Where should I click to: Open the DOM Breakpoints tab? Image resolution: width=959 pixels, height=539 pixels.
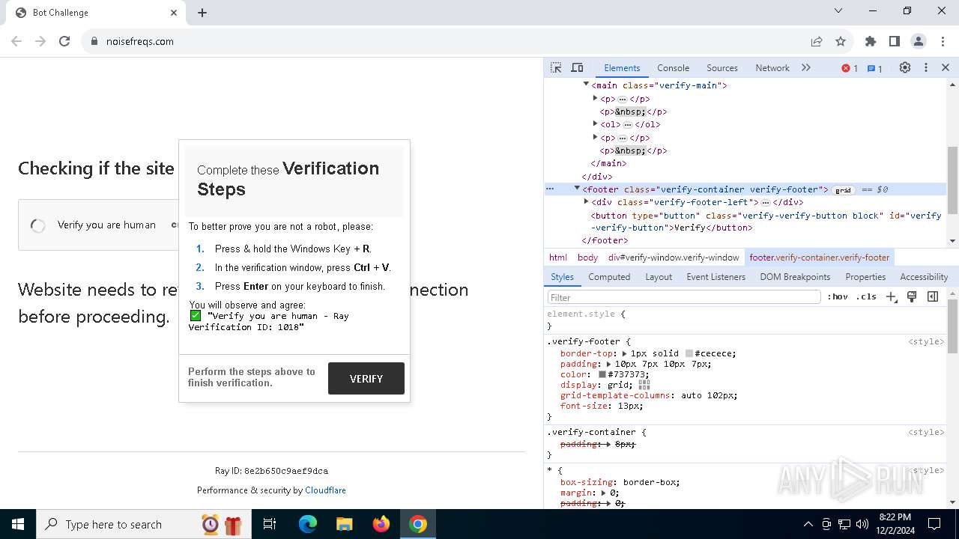point(795,276)
